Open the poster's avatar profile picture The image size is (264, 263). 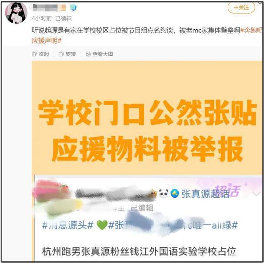click(x=16, y=13)
